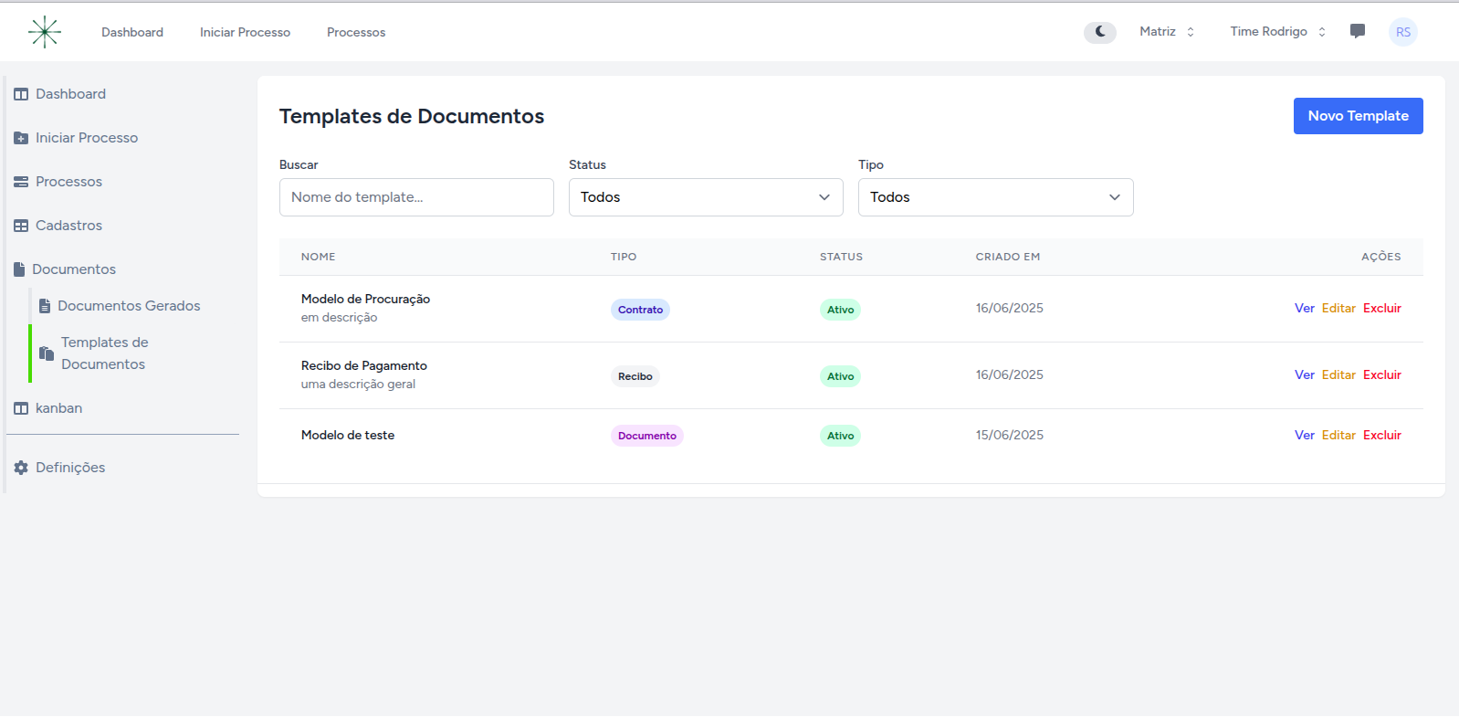Click Editar for Modelo de Procuração

tap(1338, 308)
